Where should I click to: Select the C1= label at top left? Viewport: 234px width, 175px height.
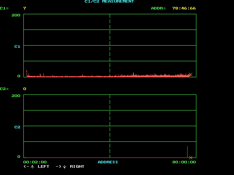[4, 8]
